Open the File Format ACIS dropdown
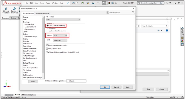This screenshot has width=185, height=99. click(x=63, y=20)
